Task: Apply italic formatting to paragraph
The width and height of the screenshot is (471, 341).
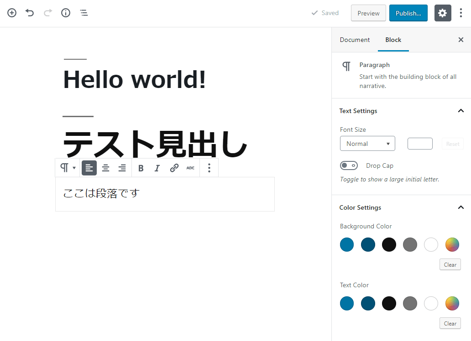Action: [157, 168]
